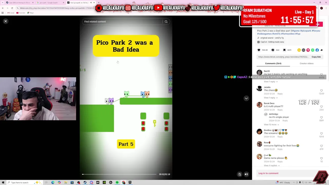Toggle the video mute speaker icon
This screenshot has height=185, width=329.
click(246, 174)
